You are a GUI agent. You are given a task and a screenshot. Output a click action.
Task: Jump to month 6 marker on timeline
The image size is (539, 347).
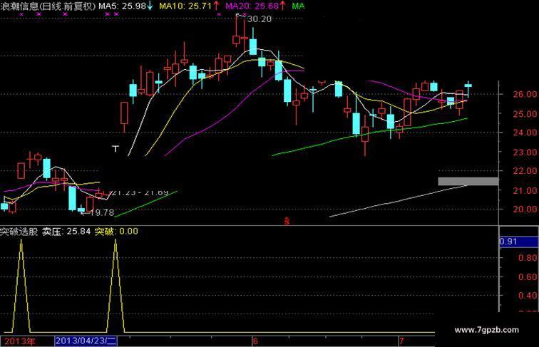click(x=255, y=341)
